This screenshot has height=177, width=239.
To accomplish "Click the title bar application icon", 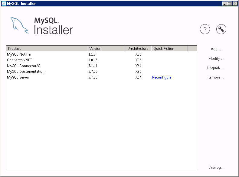I will tap(4, 4).
